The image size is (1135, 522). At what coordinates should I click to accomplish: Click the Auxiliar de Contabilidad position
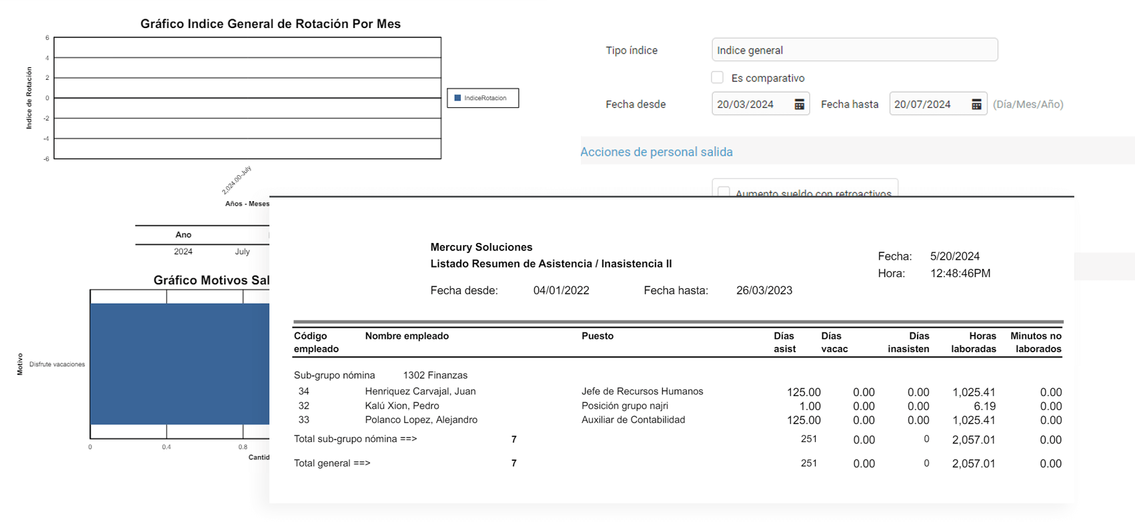tap(633, 420)
